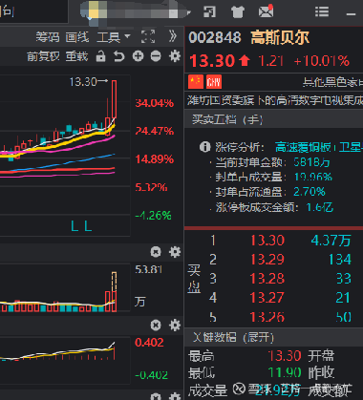Viewport: 363px width, 400px height.
Task: Close the volume indicator panel
Action: click(156, 252)
